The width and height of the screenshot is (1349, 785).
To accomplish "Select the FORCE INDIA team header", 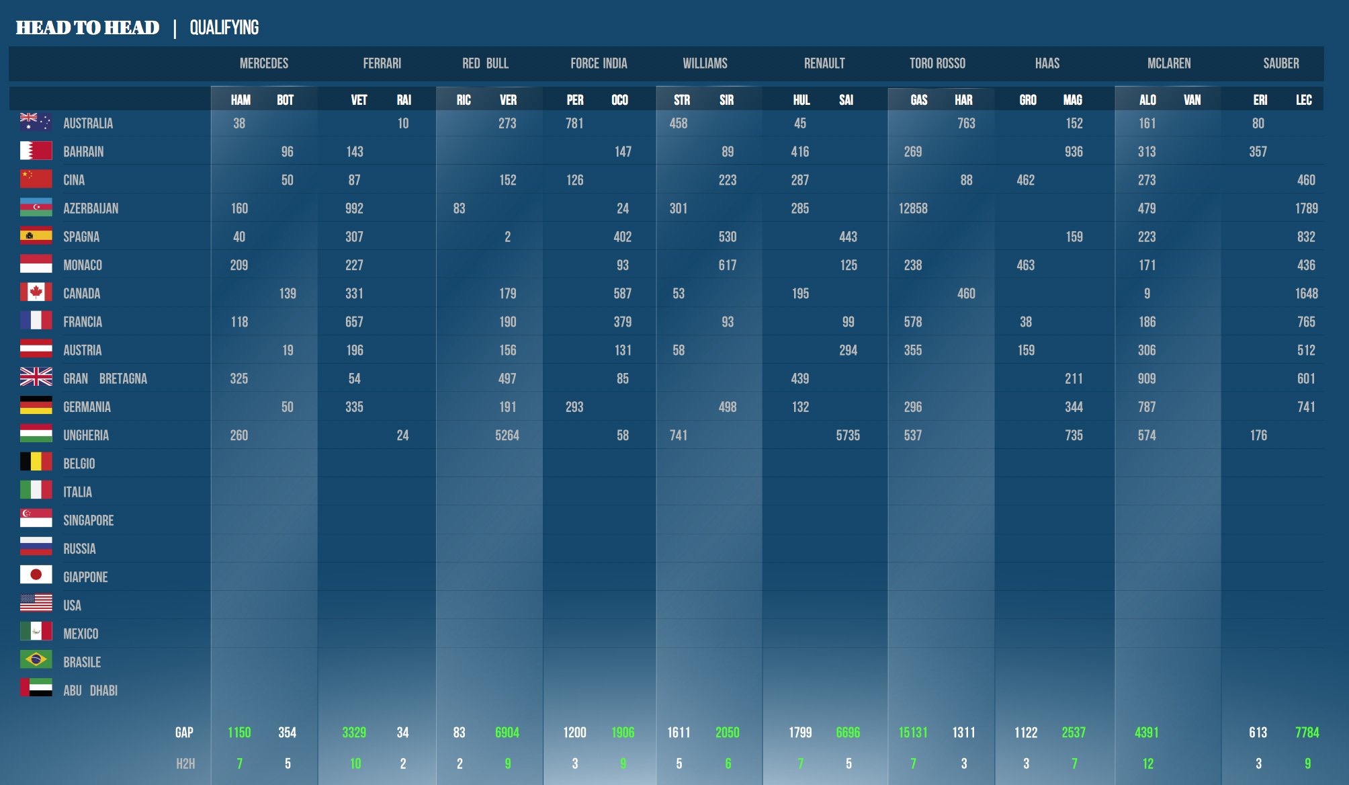I will pos(599,63).
